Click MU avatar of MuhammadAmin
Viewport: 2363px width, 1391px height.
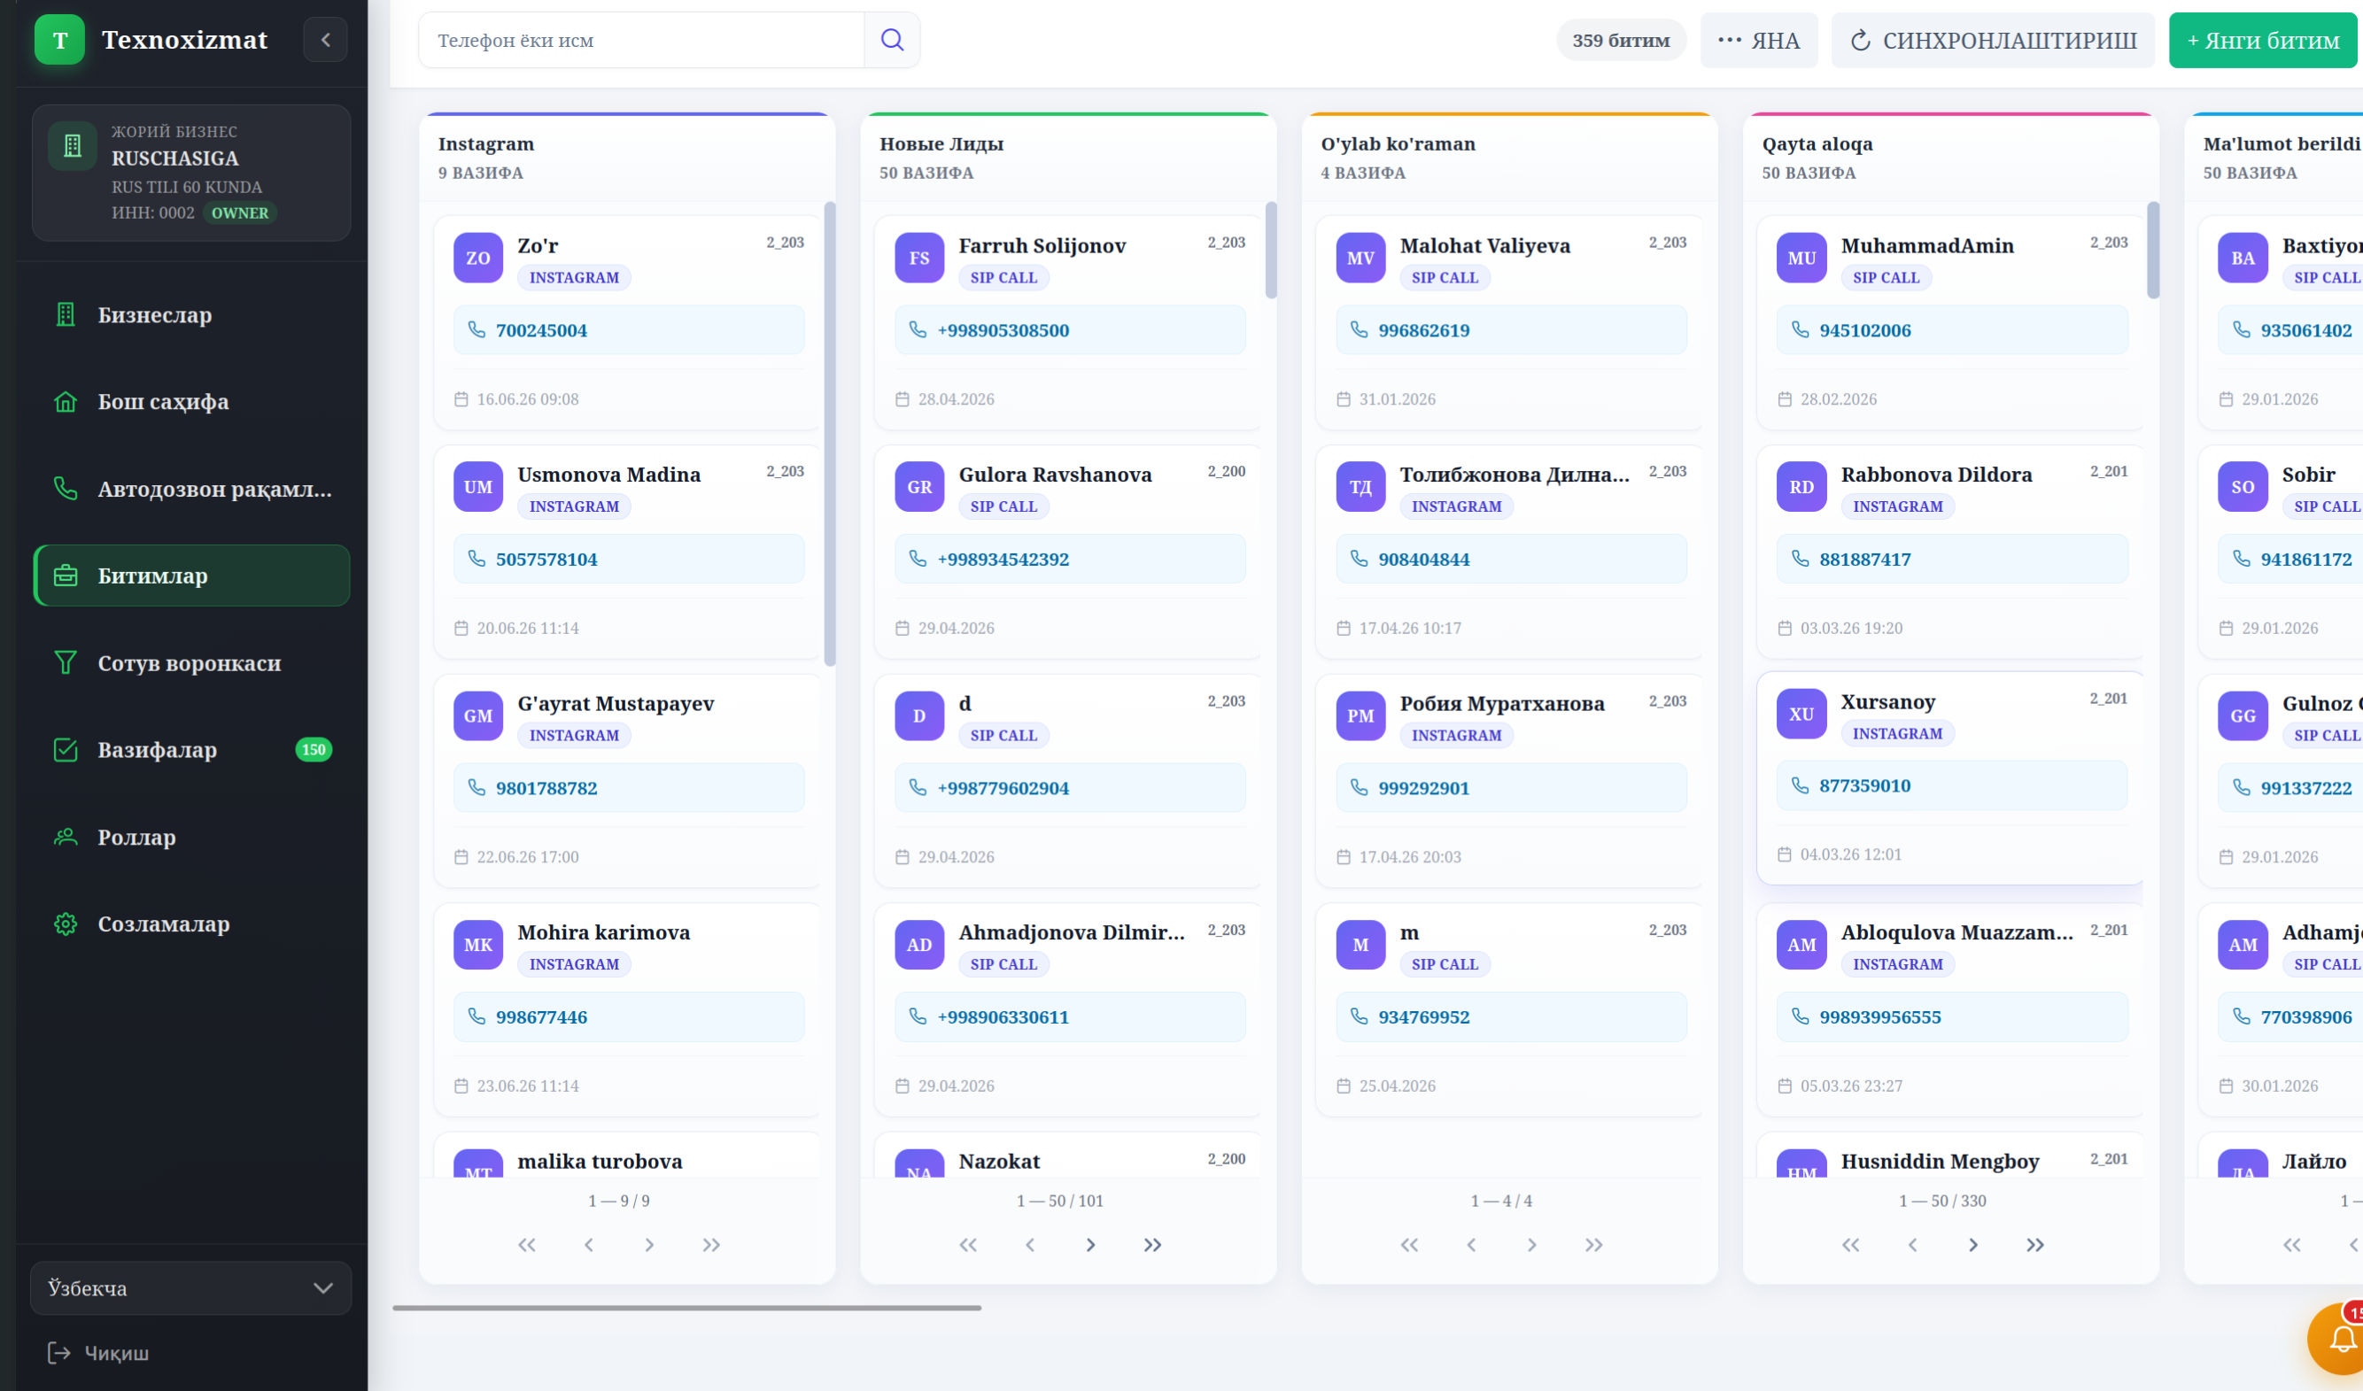tap(1801, 258)
